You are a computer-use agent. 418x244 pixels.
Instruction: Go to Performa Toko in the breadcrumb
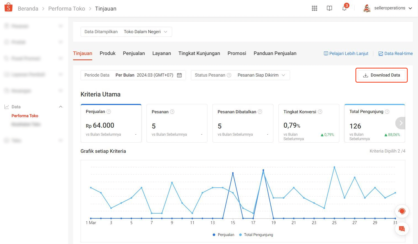pyautogui.click(x=66, y=9)
